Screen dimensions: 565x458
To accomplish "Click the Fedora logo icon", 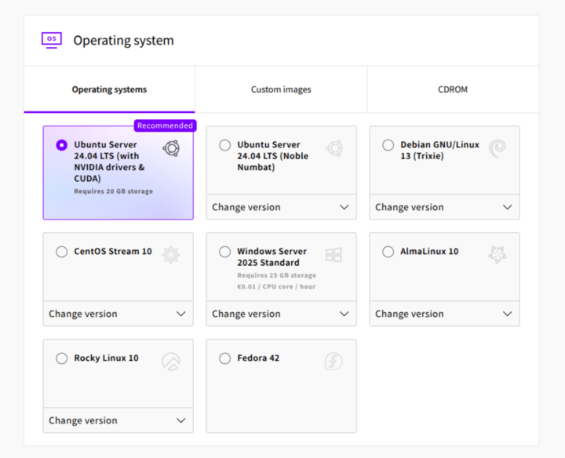I will pos(334,361).
